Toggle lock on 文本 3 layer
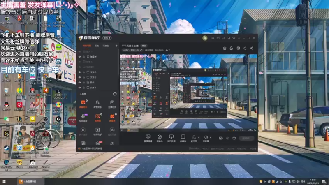329x185 pixels. point(83,72)
